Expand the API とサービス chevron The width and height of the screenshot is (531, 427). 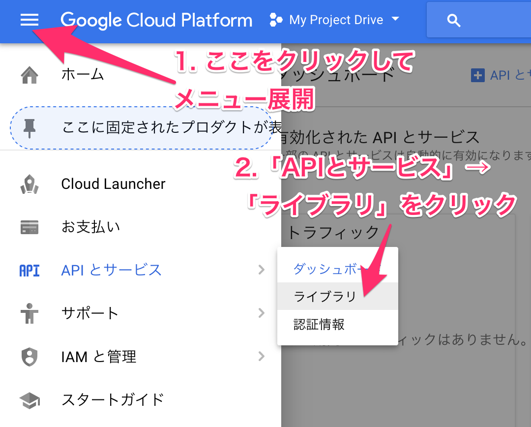point(262,270)
